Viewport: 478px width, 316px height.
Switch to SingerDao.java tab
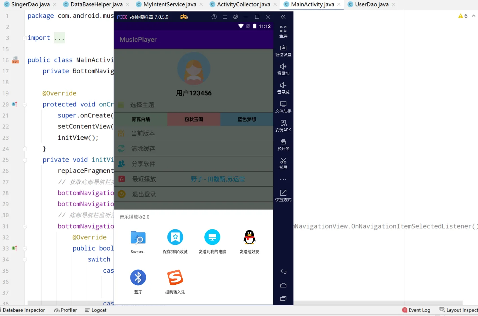[30, 4]
